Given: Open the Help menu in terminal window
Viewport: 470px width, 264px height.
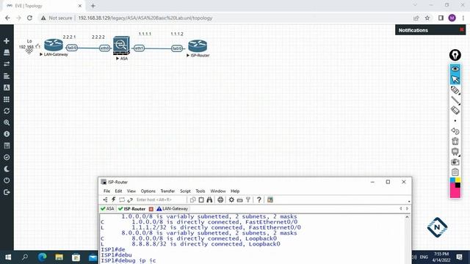Looking at the screenshot, I should pos(235,191).
